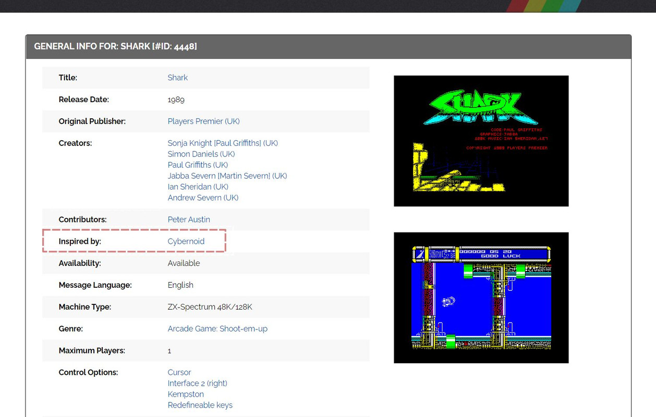656x417 pixels.
Task: Select the Title: field label
Action: click(x=68, y=78)
